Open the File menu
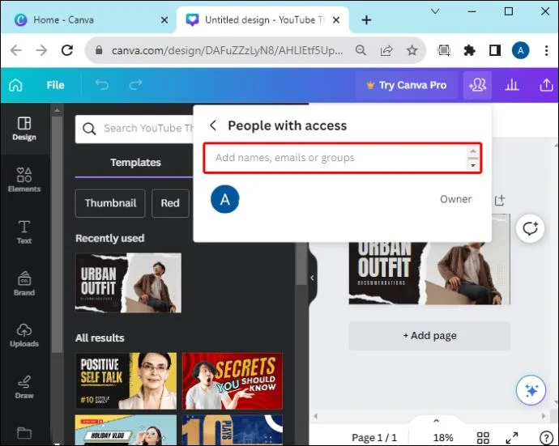The height and width of the screenshot is (446, 559). point(55,85)
